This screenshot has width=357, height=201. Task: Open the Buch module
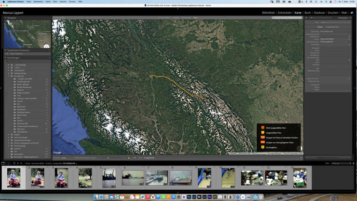(307, 13)
